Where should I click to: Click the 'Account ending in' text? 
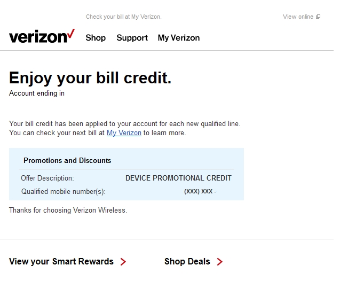pyautogui.click(x=37, y=93)
